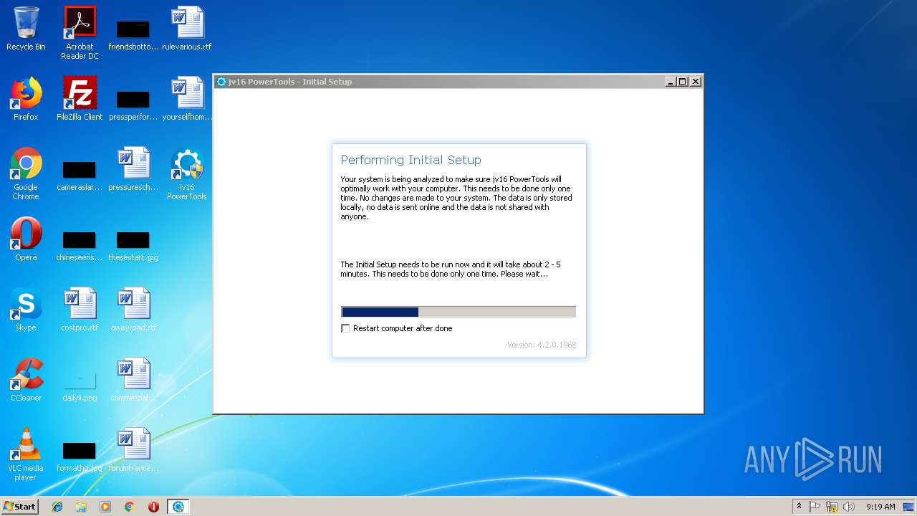The image size is (917, 516).
Task: Select dailyii.png desktop file
Action: [x=80, y=386]
